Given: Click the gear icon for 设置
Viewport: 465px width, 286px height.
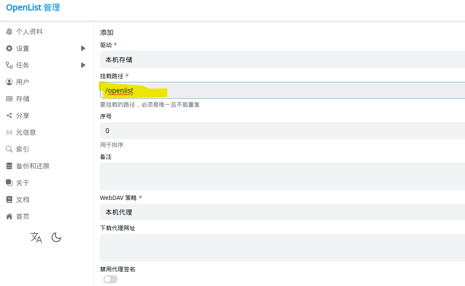Looking at the screenshot, I should pyautogui.click(x=9, y=49).
